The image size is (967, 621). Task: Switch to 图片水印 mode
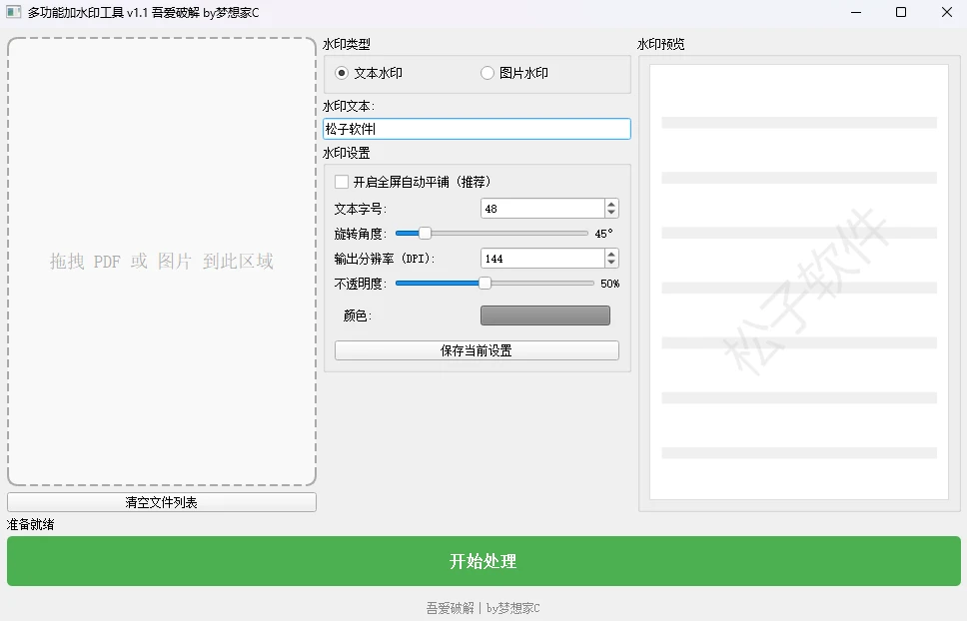(486, 72)
